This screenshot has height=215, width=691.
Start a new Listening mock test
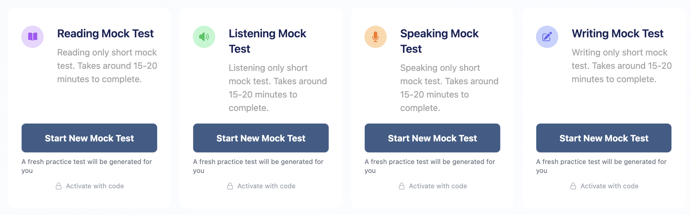(261, 138)
